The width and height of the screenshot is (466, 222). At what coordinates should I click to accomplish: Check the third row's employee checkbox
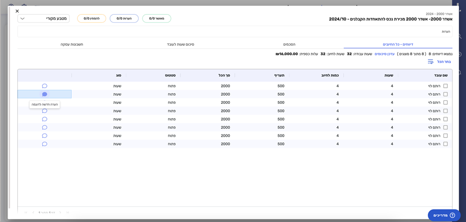point(445,102)
